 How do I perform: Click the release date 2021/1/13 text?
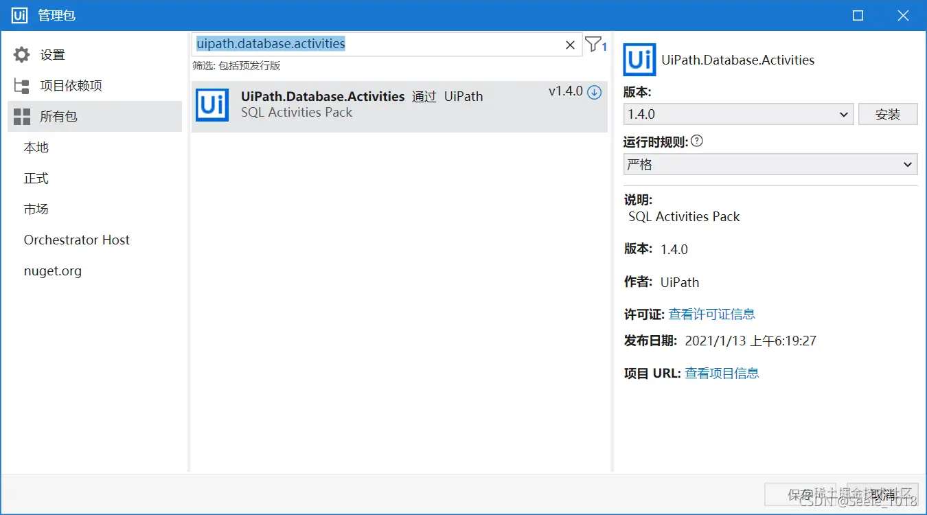pos(751,341)
